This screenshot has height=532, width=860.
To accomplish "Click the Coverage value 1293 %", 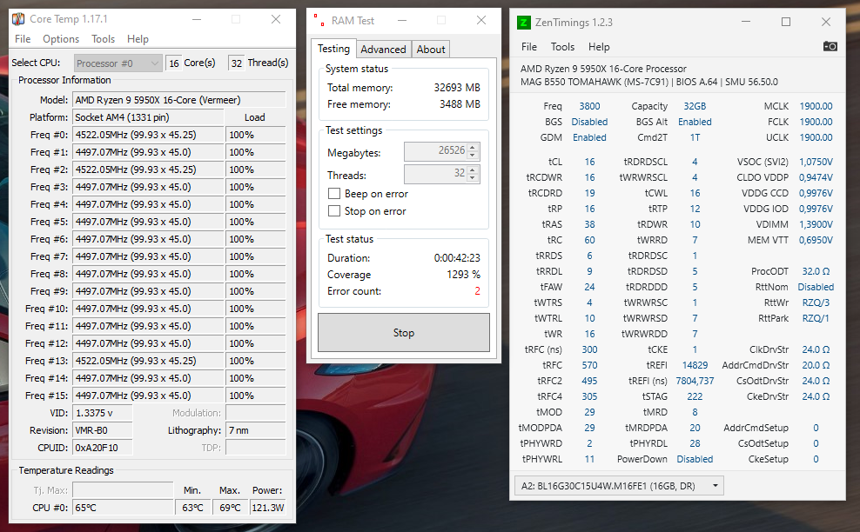I will (463, 275).
